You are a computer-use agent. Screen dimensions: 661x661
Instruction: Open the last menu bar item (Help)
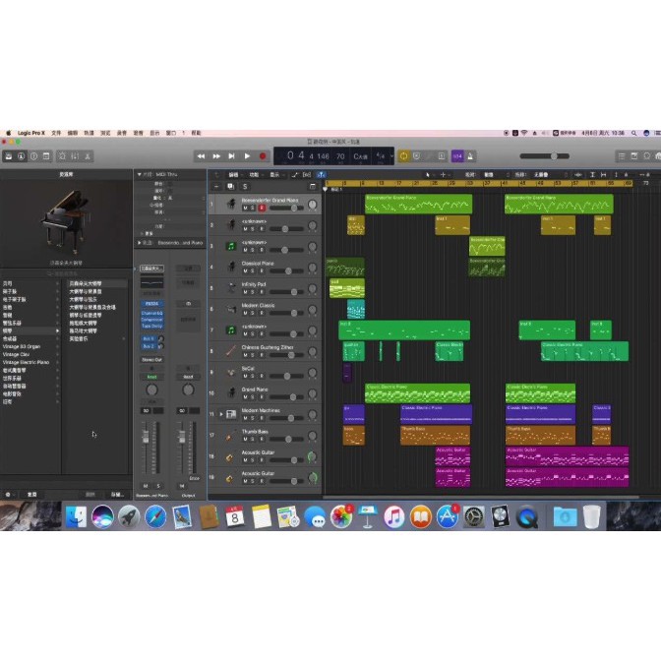(197, 133)
